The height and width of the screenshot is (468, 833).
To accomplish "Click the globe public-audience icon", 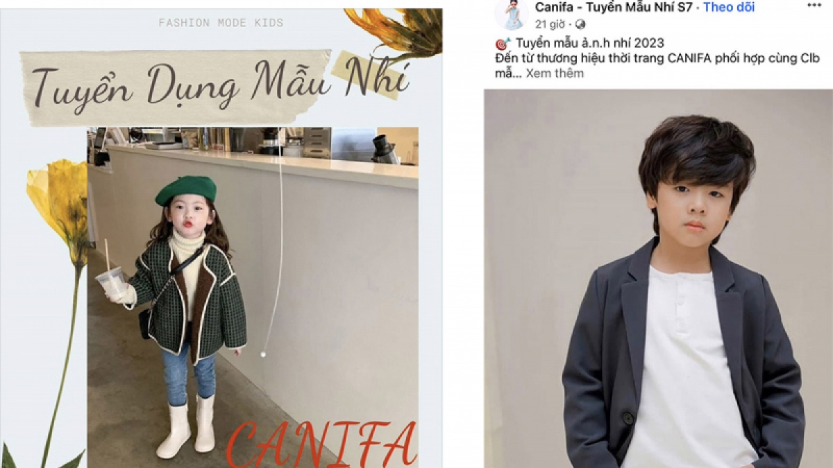I will tap(580, 24).
